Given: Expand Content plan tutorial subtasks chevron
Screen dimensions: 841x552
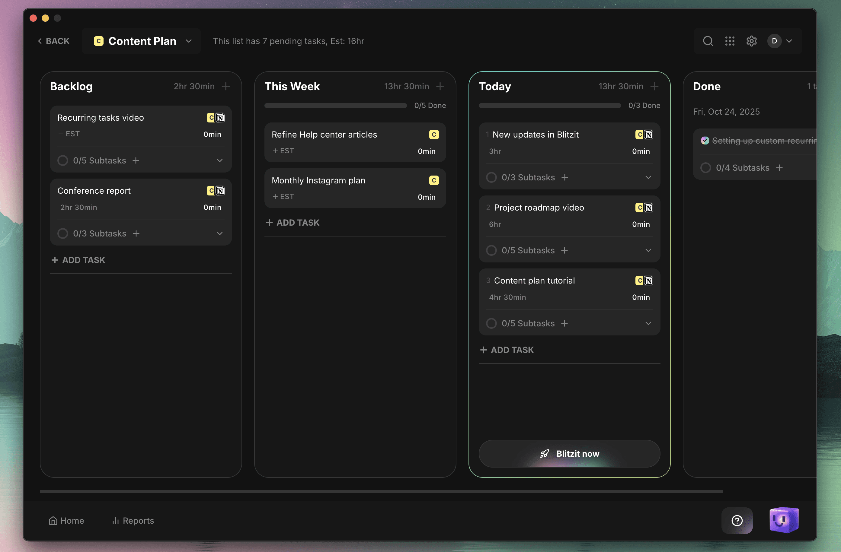Looking at the screenshot, I should click(x=648, y=323).
